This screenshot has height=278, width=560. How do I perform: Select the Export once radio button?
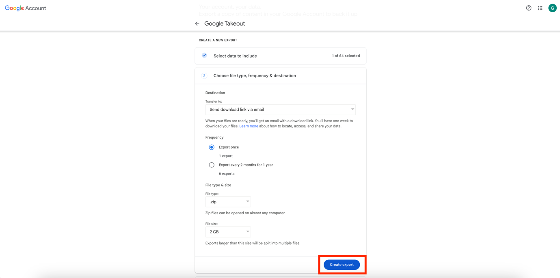[212, 147]
